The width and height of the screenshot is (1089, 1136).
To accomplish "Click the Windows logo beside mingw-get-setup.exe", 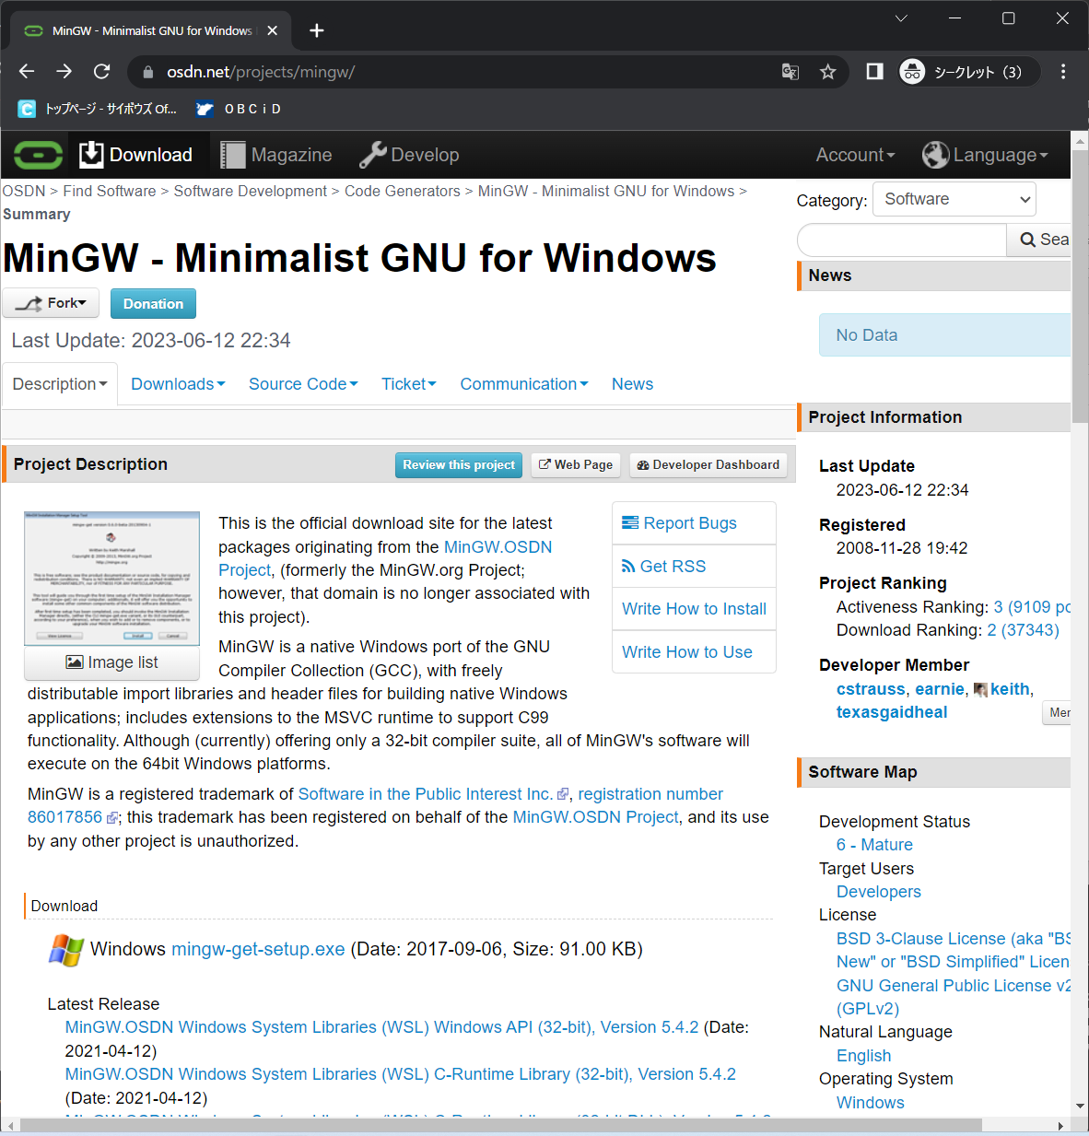I will tap(64, 949).
